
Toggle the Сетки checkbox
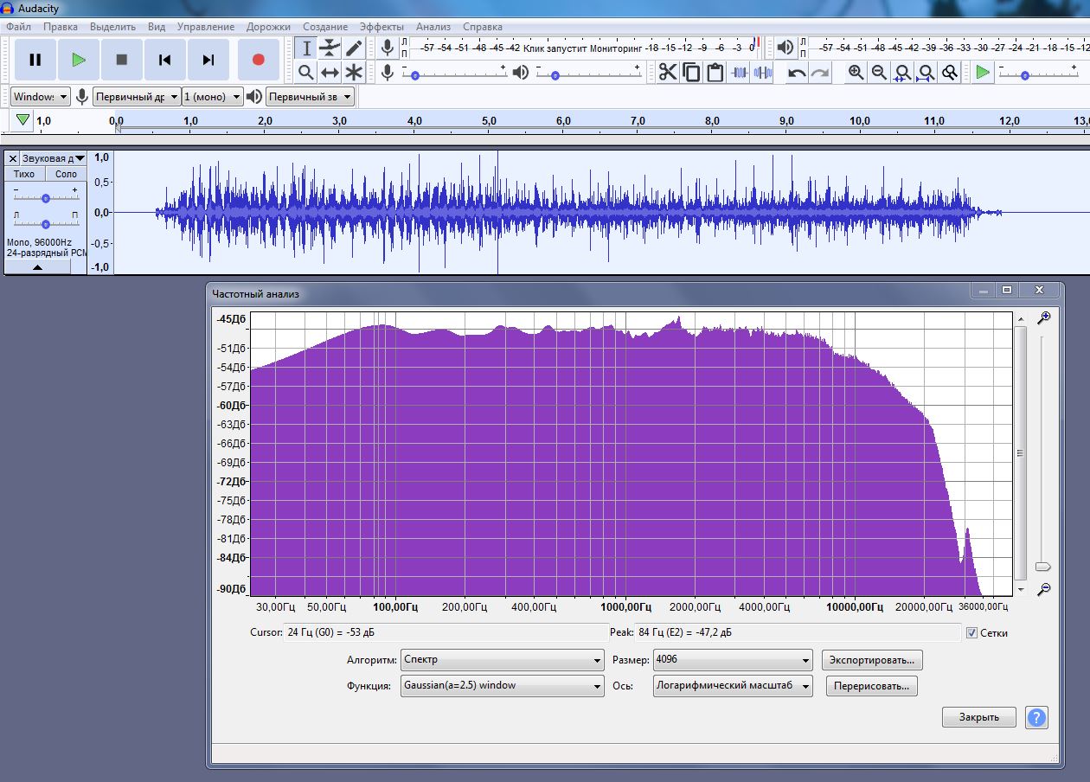[x=971, y=632]
